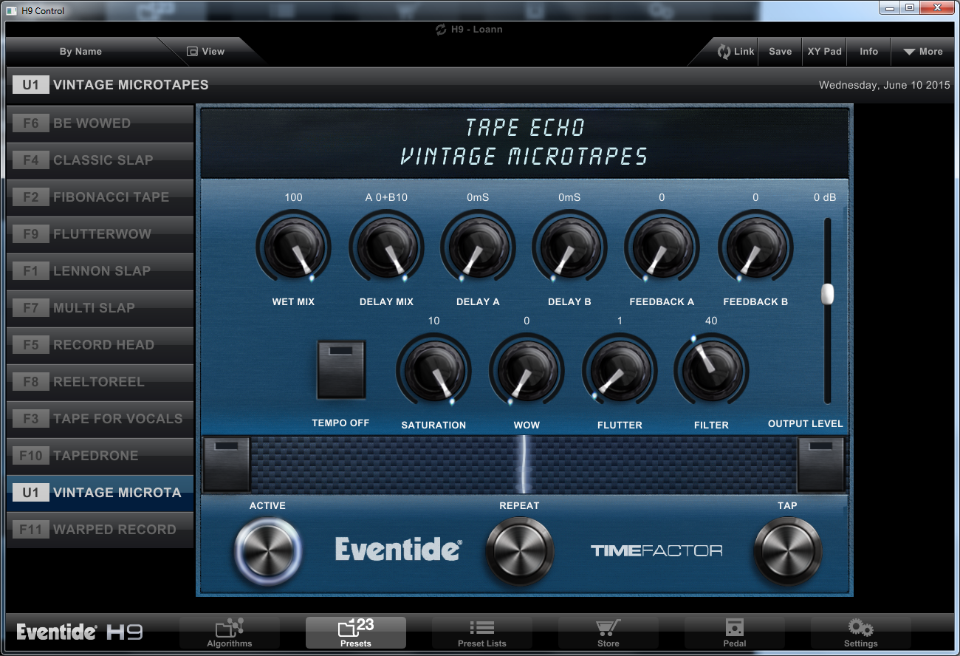Select the BE WOWED preset
Viewport: 960px width, 656px height.
100,123
